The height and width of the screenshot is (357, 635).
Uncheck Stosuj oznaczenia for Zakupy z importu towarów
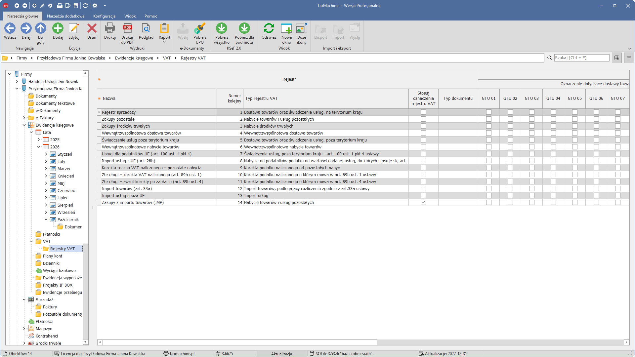pyautogui.click(x=423, y=203)
